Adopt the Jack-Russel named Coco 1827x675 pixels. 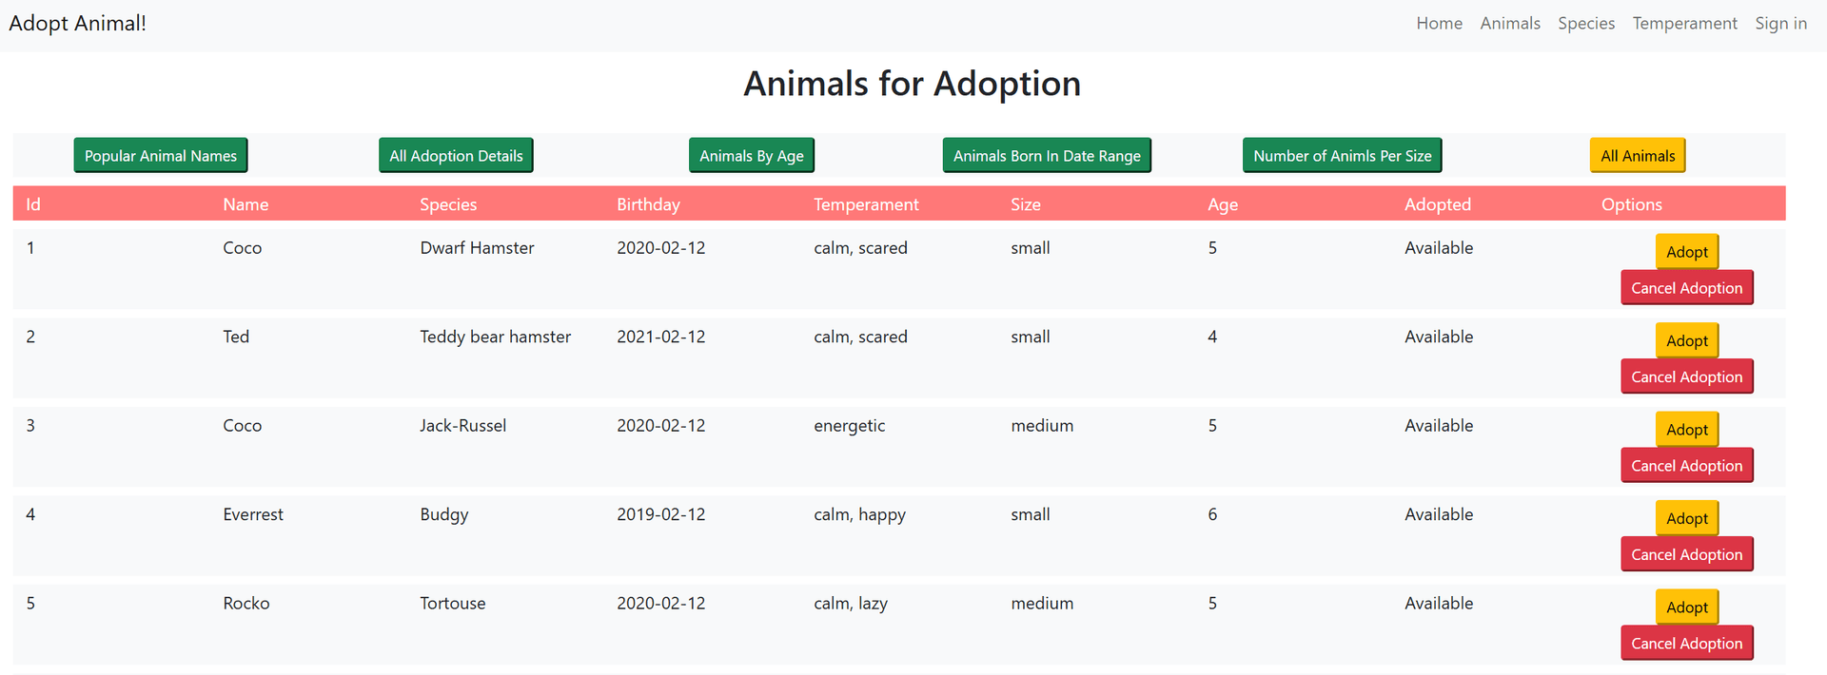click(x=1687, y=430)
